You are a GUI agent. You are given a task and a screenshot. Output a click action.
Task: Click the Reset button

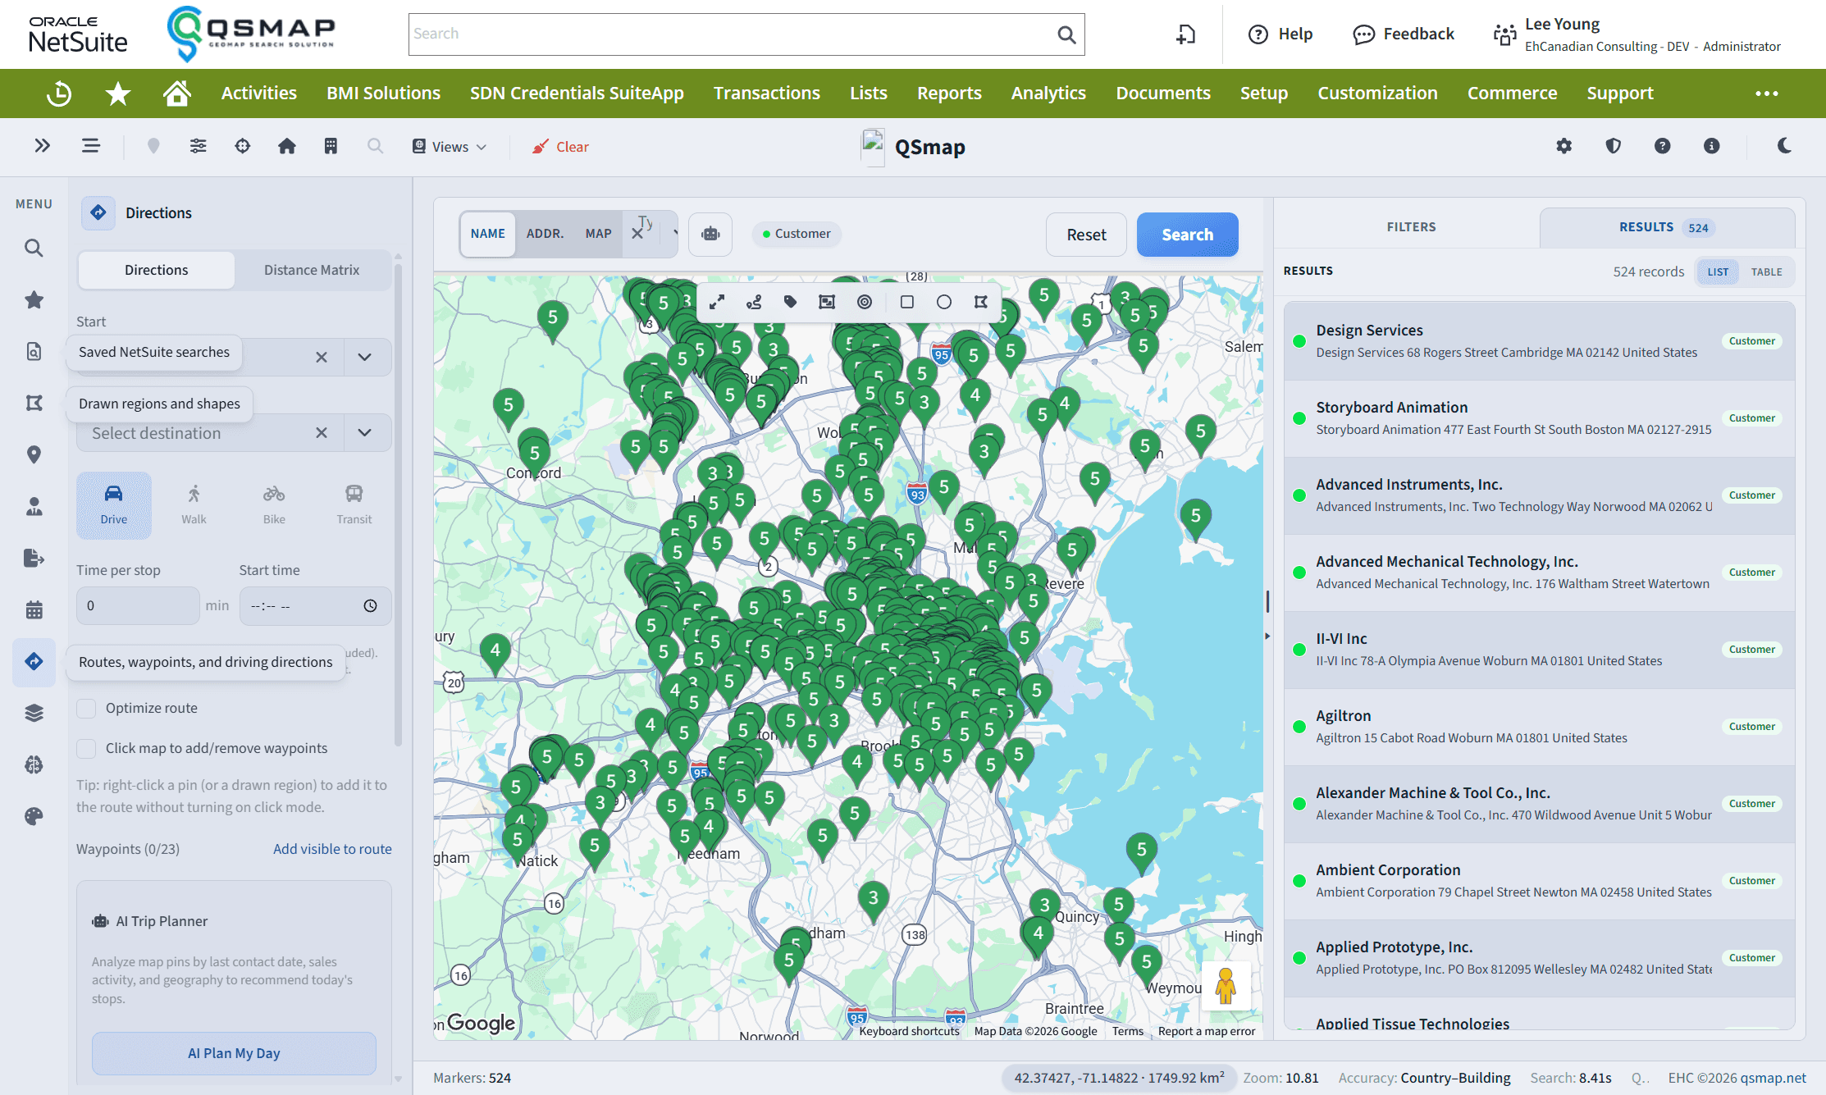pos(1086,235)
